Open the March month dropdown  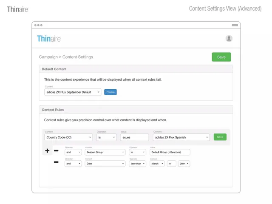tap(157, 164)
